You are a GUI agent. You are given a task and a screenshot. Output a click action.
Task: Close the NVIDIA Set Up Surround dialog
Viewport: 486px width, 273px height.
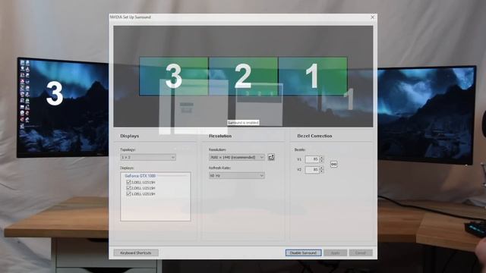click(x=373, y=17)
